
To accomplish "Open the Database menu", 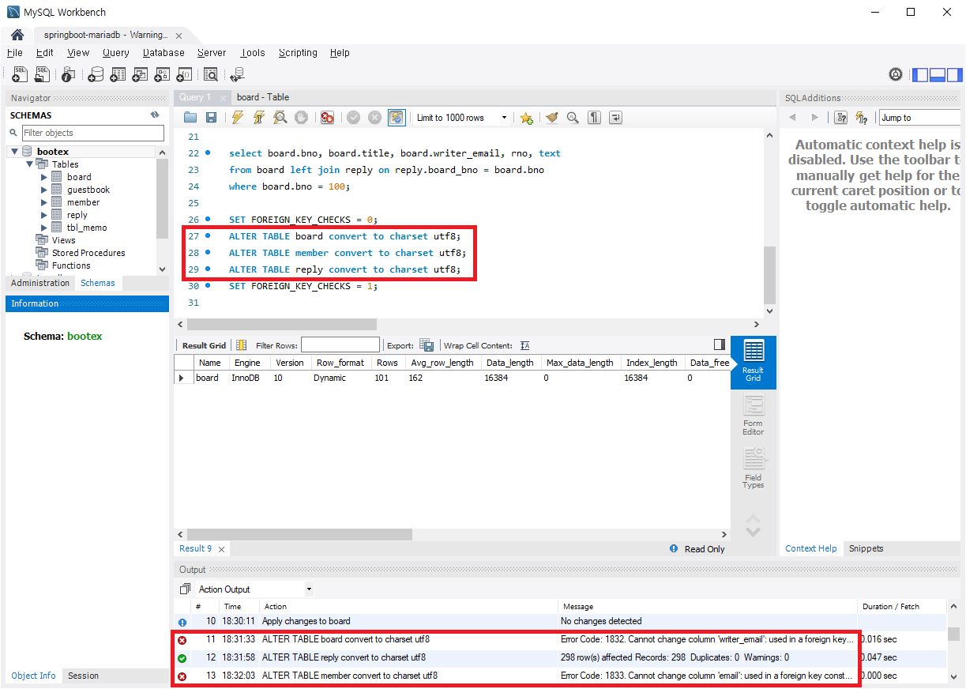I will point(164,53).
